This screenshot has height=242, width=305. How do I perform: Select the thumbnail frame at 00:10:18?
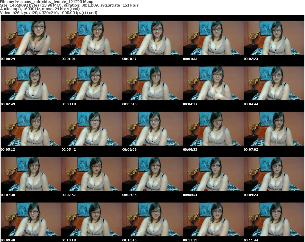(x=92, y=219)
